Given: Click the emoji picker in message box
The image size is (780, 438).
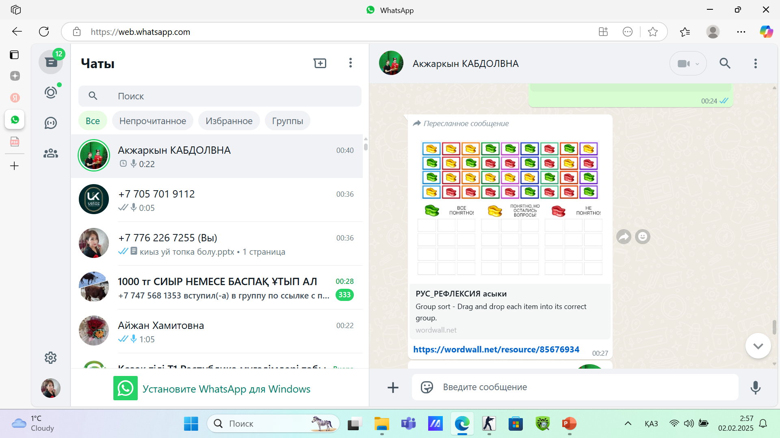Looking at the screenshot, I should pyautogui.click(x=427, y=387).
